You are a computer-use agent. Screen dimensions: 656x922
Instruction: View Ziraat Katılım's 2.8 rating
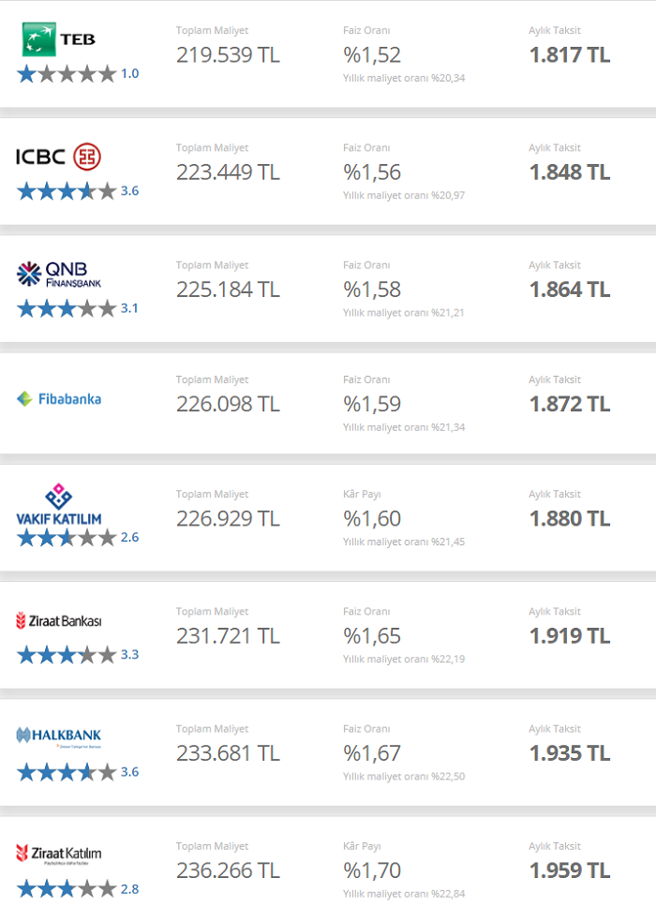coord(77,889)
